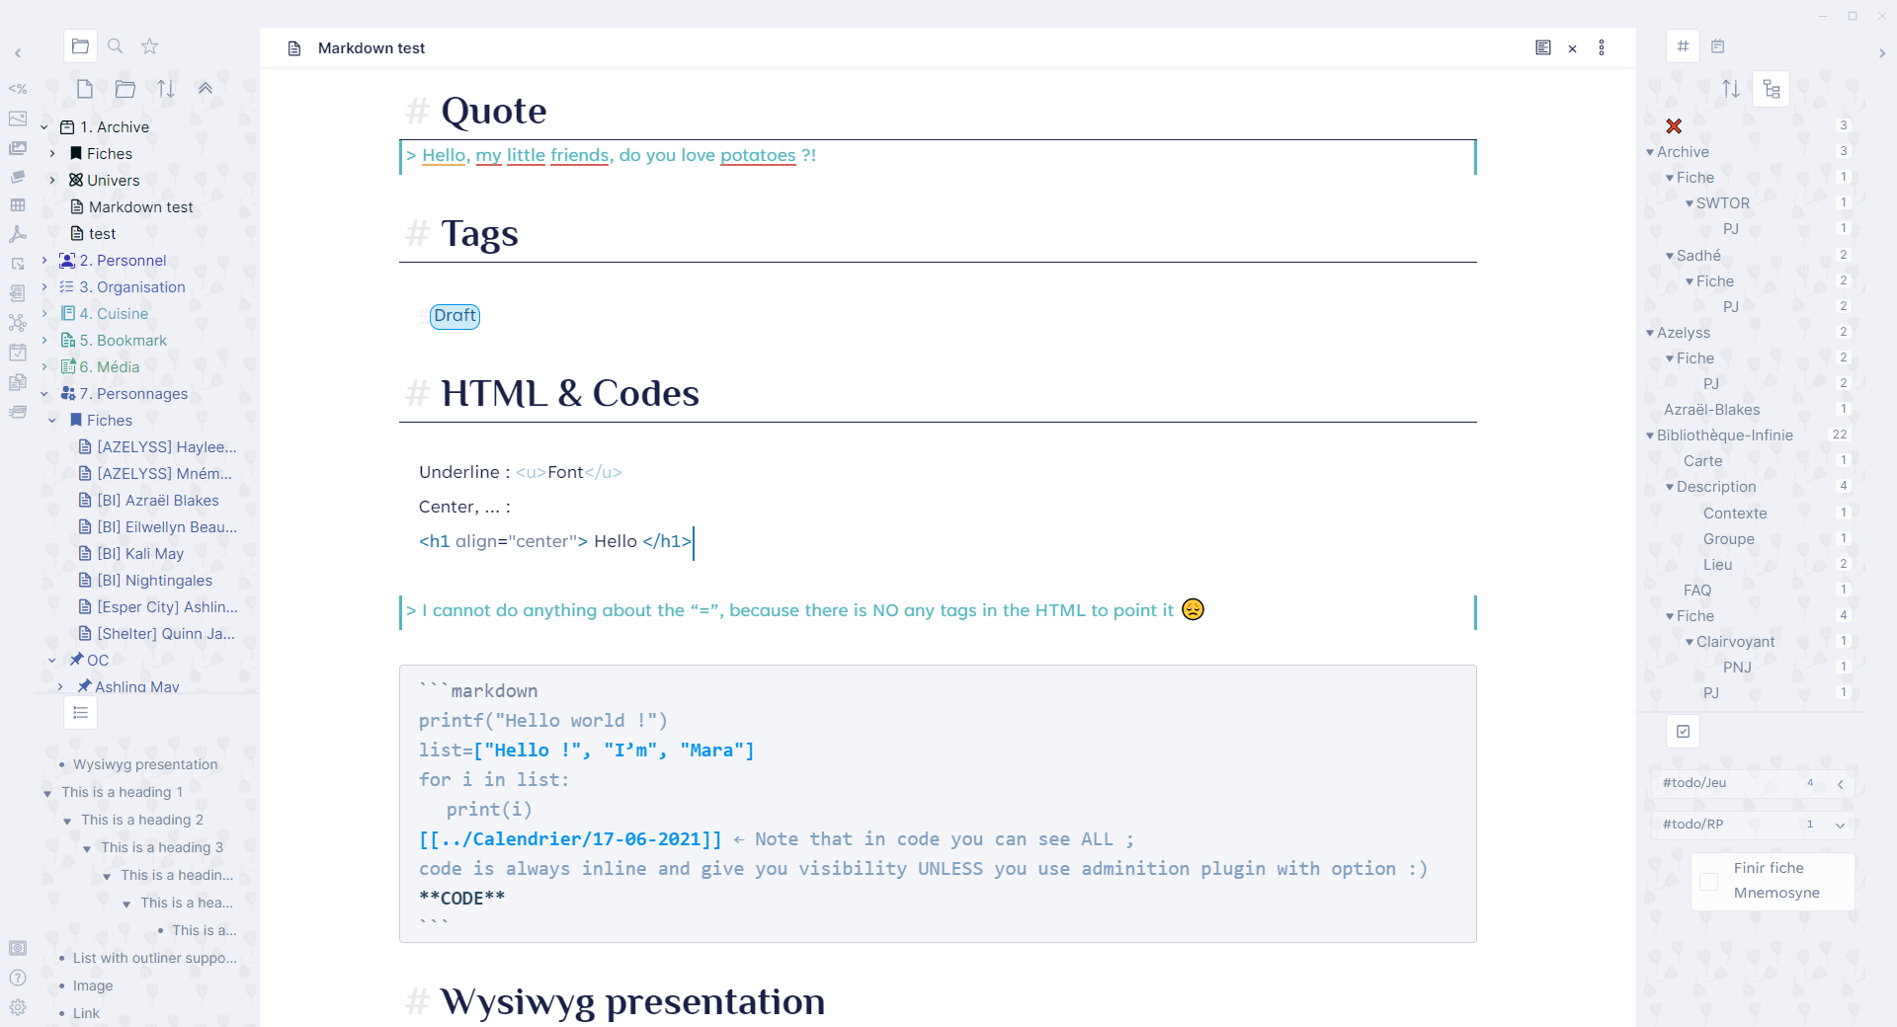Open the search tab in left sidebar

[116, 46]
